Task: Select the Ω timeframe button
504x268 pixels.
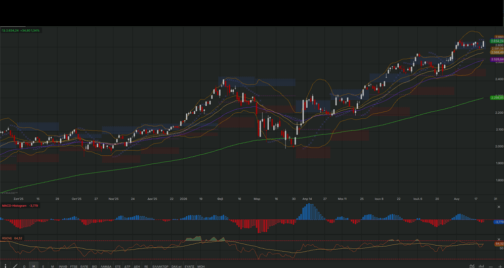Action: point(24,266)
